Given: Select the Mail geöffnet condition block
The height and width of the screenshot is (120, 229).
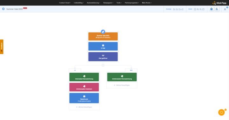Looking at the screenshot, I should (103, 57).
